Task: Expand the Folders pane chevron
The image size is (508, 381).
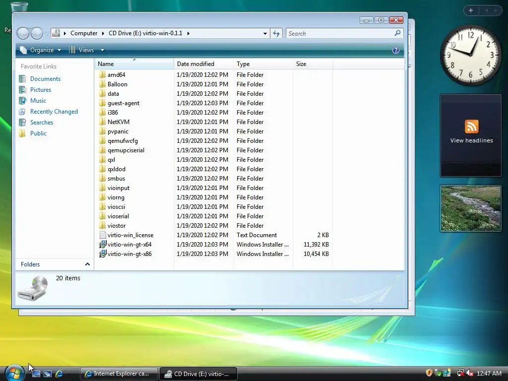Action: point(87,264)
